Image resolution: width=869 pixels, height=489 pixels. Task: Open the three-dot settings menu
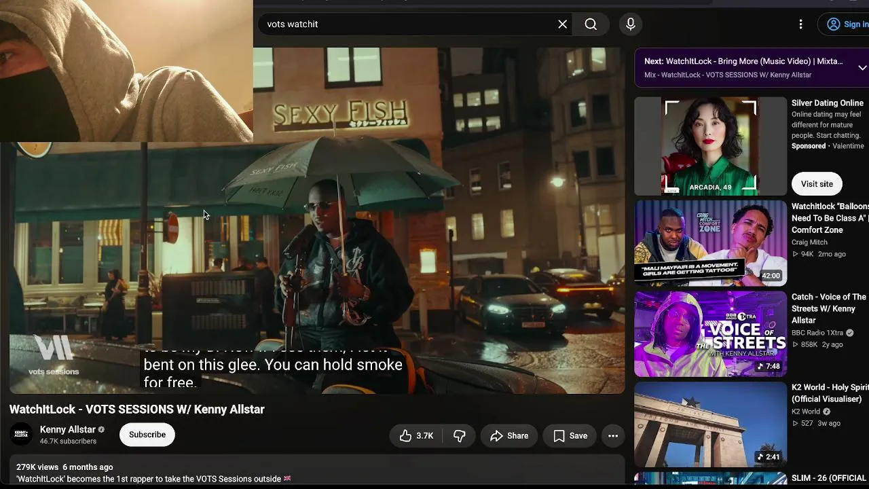click(801, 24)
